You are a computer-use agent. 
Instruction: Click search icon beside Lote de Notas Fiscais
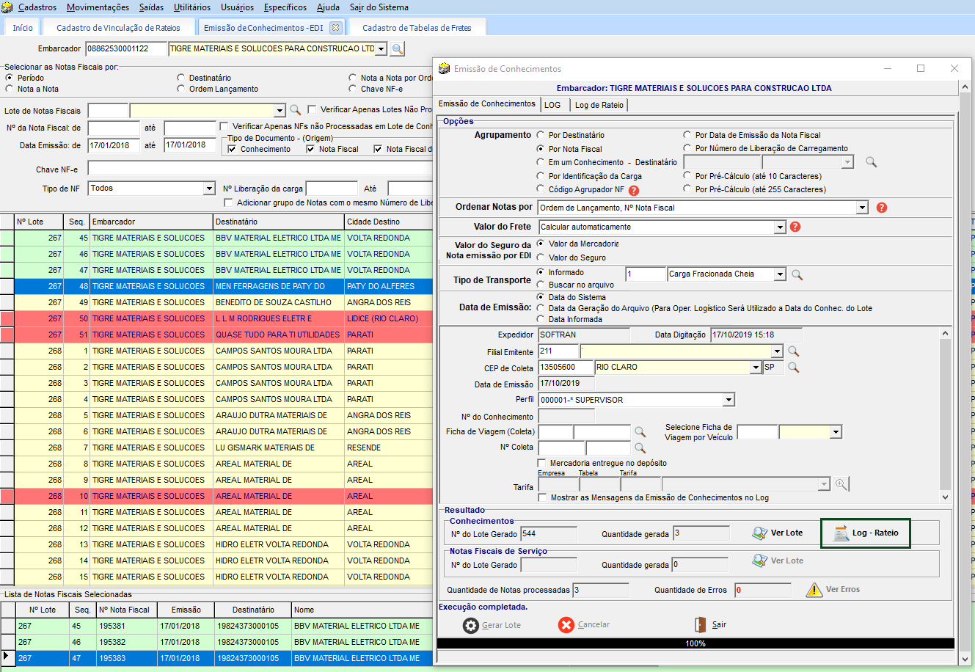295,110
